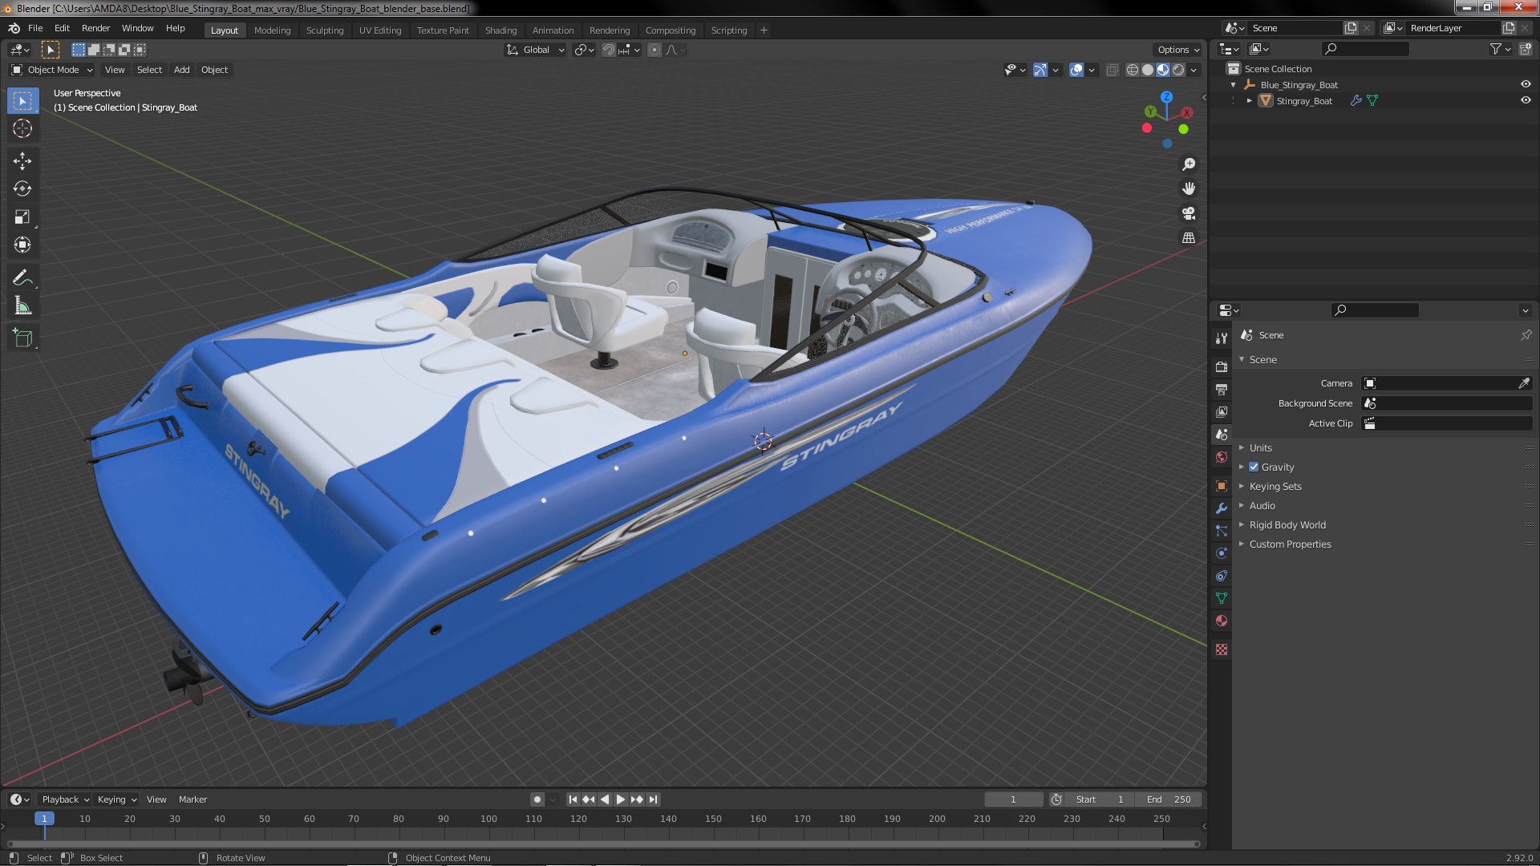This screenshot has width=1540, height=866.
Task: Open the Render properties tab
Action: tap(1222, 366)
